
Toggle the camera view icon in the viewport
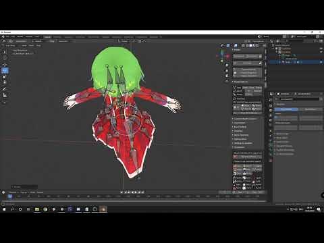click(x=227, y=76)
